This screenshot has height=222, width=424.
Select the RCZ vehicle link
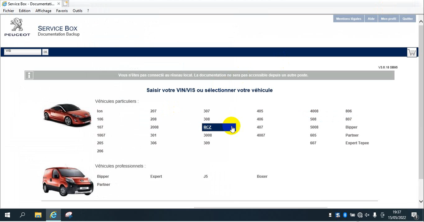coord(207,127)
